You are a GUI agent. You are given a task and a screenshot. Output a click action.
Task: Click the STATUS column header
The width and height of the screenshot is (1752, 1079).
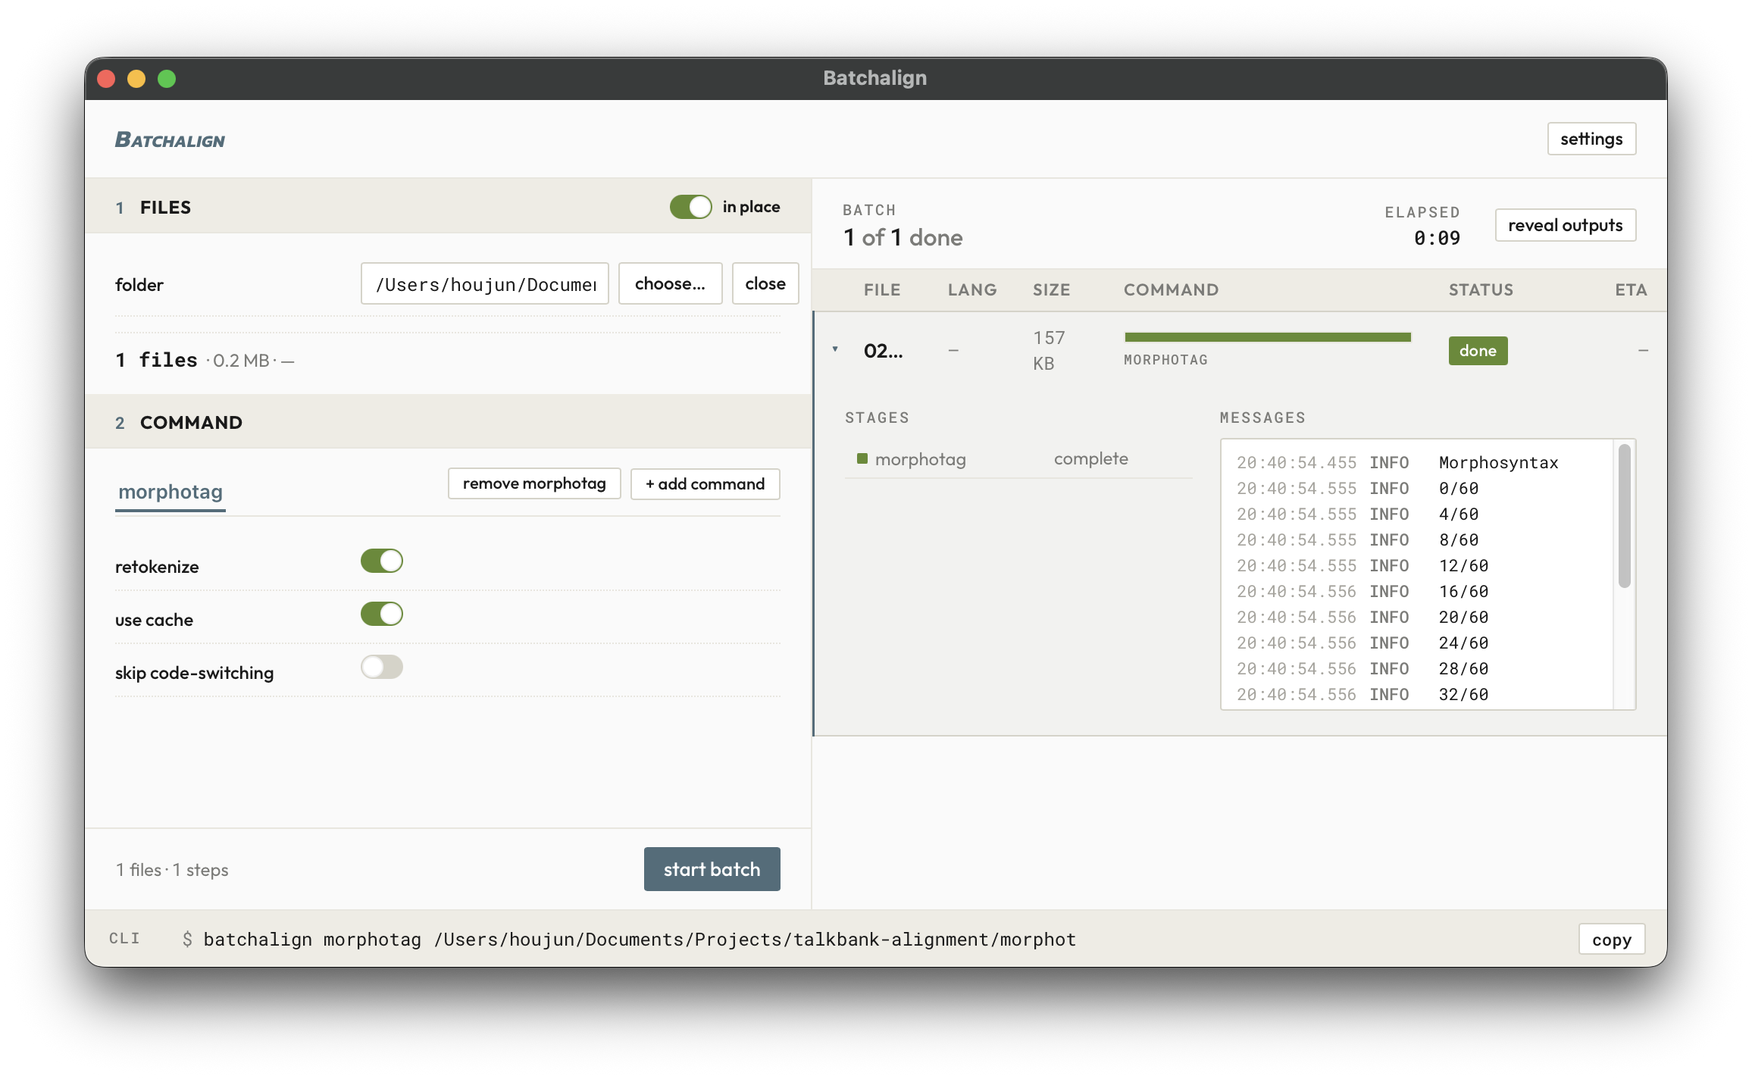coord(1481,289)
